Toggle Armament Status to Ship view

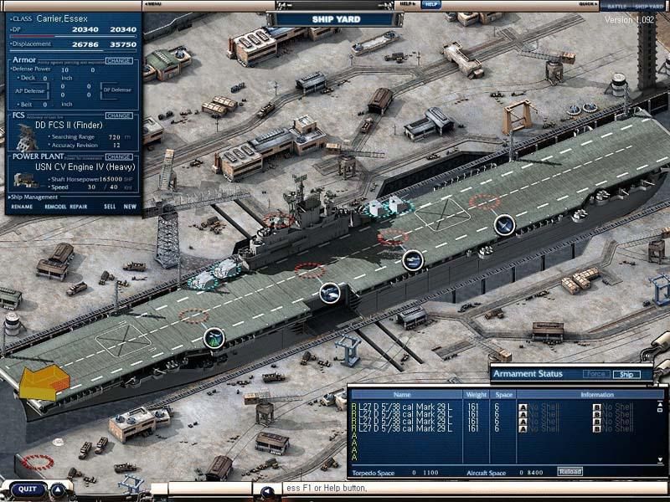[625, 374]
